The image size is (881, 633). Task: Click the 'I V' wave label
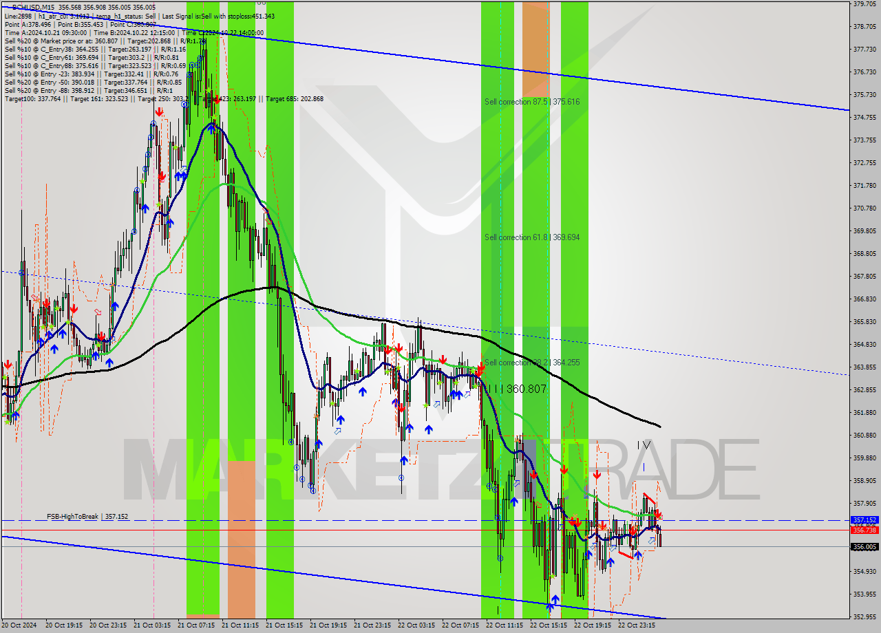coord(643,444)
